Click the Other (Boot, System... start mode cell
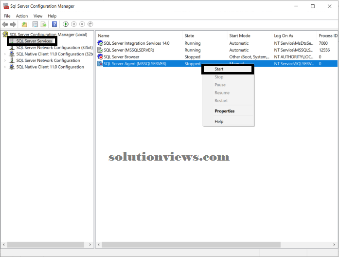 click(249, 56)
